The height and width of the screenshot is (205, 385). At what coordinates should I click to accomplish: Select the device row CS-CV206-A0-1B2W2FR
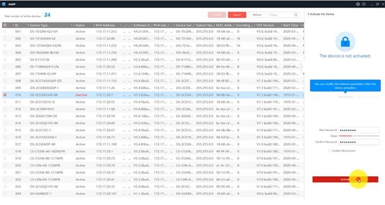(153, 151)
